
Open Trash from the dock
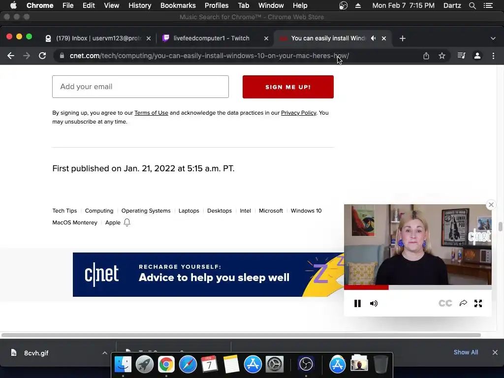coord(380,364)
